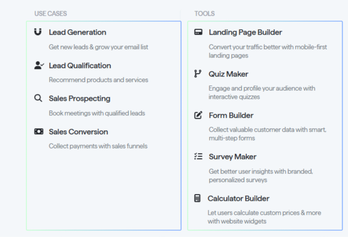Screen dimensions: 348x237
Task: Click the money bill Sales Conversion icon
Action: 39,132
